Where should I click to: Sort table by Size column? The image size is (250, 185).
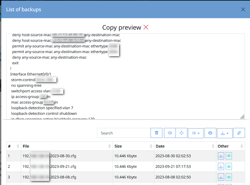(x=133, y=146)
